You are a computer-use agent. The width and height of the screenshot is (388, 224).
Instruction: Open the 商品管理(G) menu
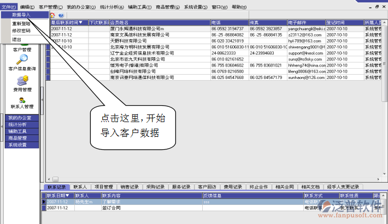[168, 7]
